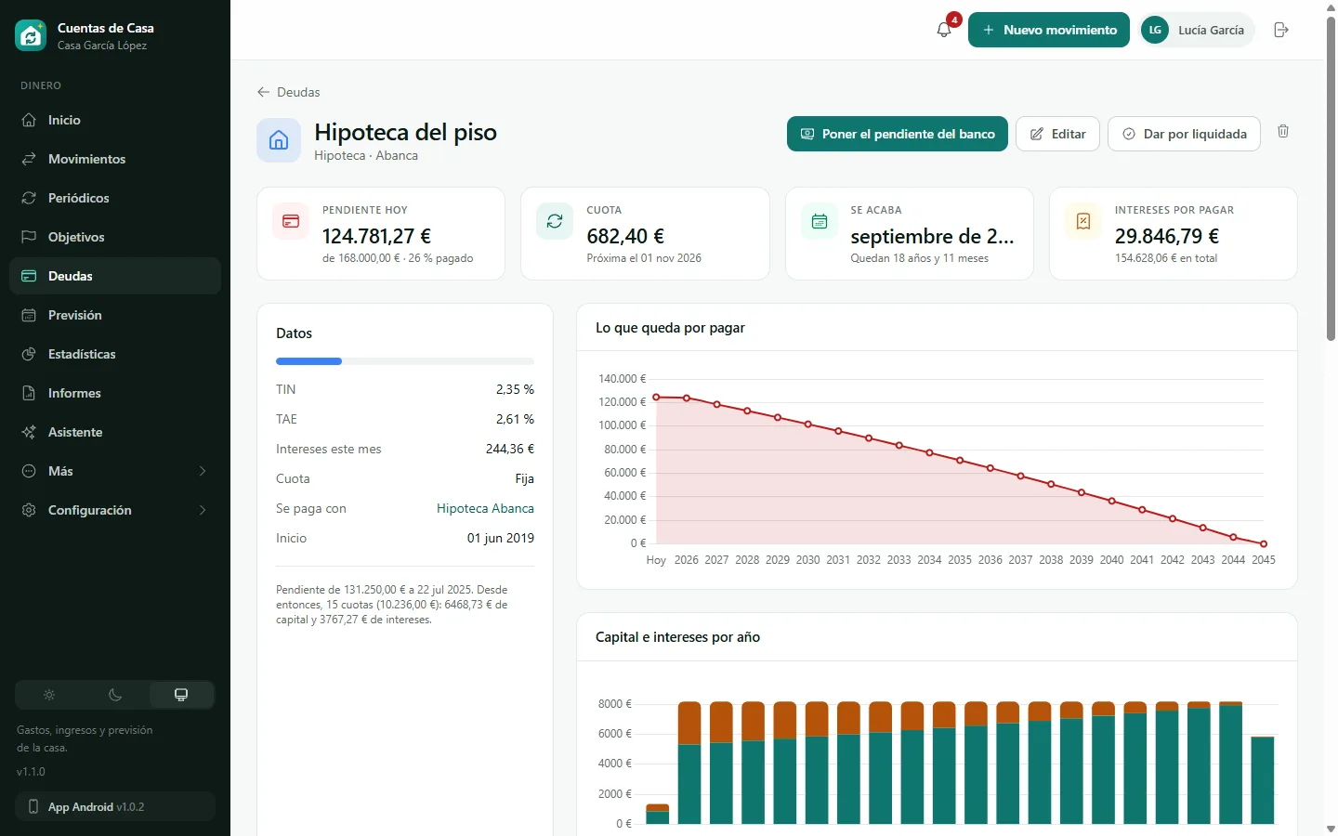Select Deudas in the sidebar

(x=115, y=276)
